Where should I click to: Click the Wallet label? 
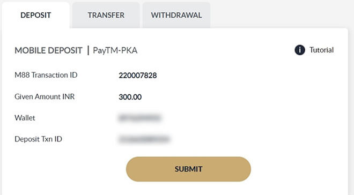(25, 118)
